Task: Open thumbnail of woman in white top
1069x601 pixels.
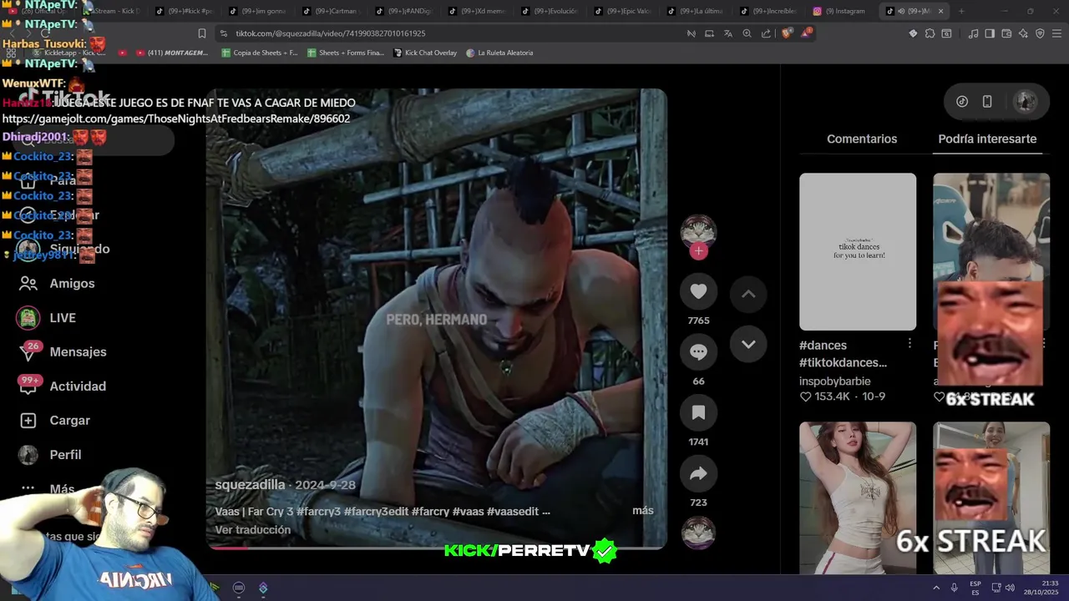Action: click(x=858, y=497)
